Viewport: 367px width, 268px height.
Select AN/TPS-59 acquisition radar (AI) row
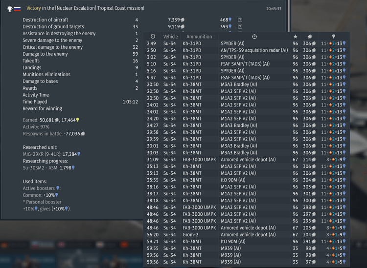coord(246,50)
